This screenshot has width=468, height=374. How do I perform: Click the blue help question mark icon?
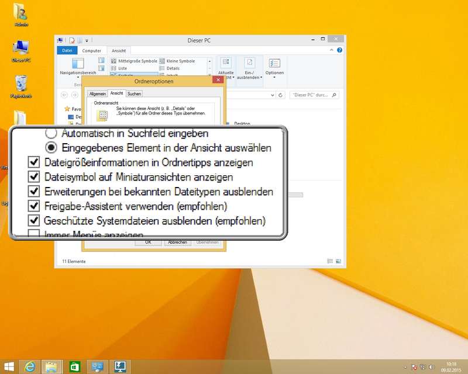(x=340, y=51)
